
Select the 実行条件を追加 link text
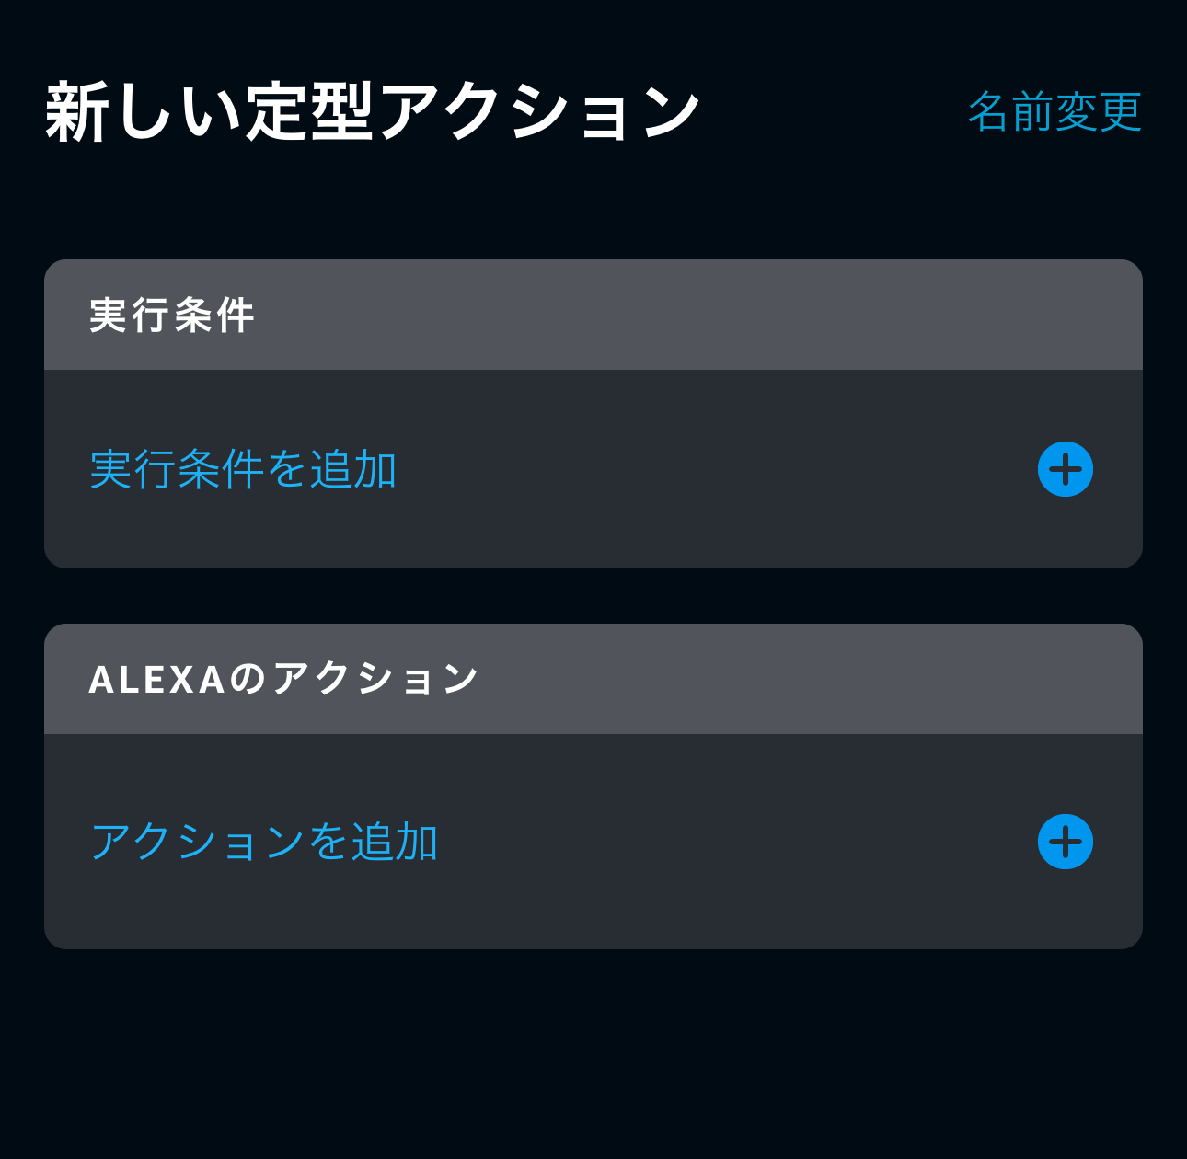[x=243, y=469]
